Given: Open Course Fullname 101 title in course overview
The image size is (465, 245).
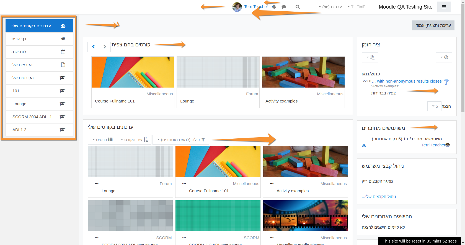Looking at the screenshot, I should tap(209, 191).
